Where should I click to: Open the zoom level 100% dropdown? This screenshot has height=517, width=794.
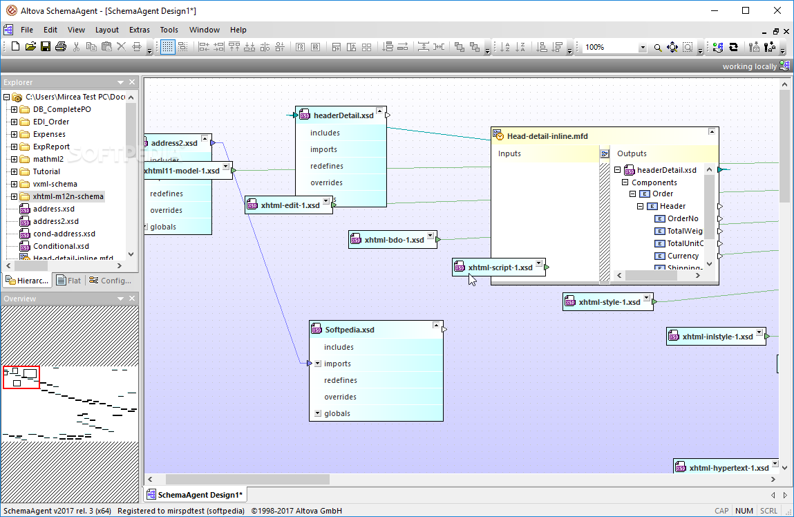tap(643, 48)
